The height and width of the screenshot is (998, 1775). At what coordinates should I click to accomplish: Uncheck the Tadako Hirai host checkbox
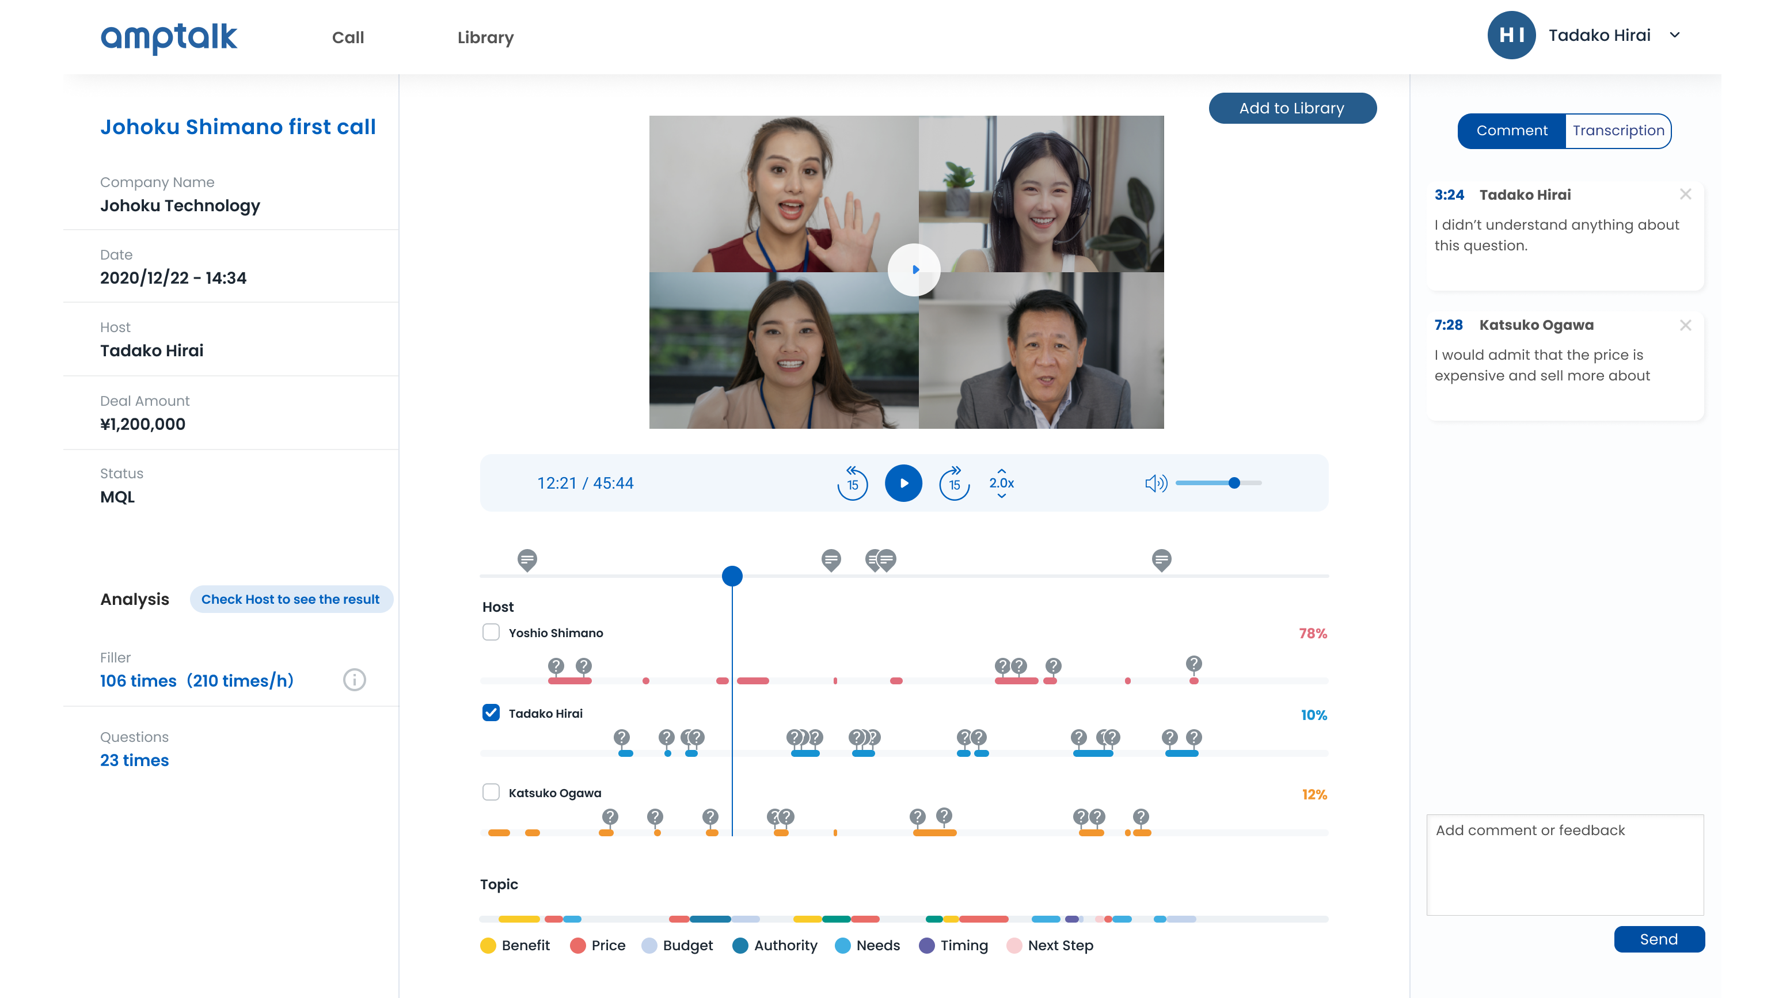(491, 713)
